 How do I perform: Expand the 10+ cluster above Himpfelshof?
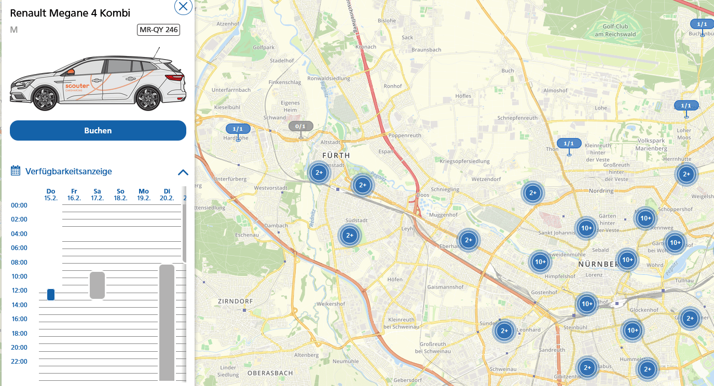540,262
